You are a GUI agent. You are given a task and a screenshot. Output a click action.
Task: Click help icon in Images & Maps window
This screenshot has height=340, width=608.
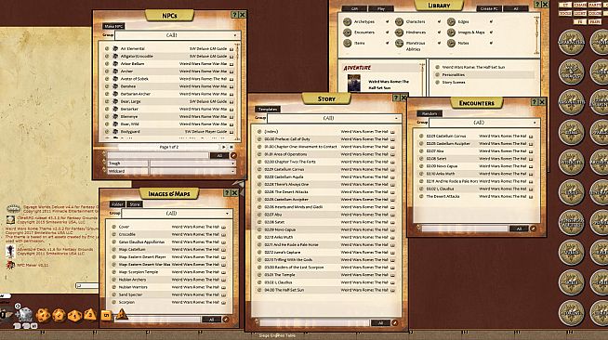(227, 193)
